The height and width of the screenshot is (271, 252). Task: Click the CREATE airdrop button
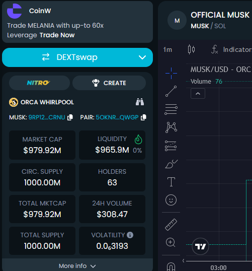[109, 83]
